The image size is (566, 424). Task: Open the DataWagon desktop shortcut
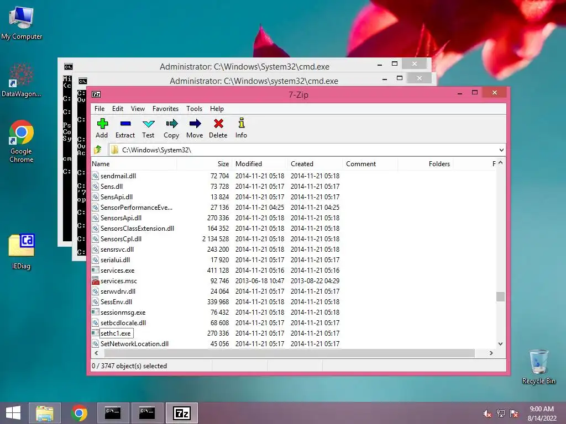coord(22,80)
